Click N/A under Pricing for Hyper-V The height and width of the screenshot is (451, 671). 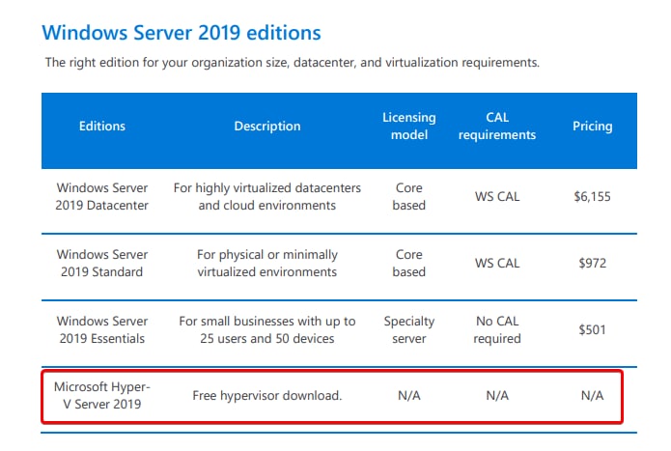tap(592, 395)
